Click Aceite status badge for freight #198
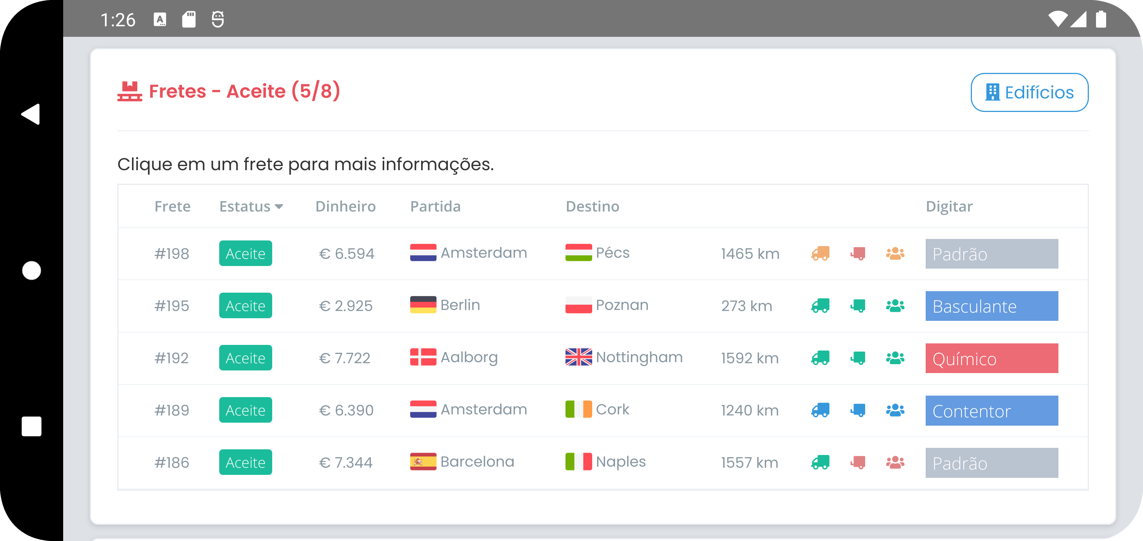This screenshot has height=541, width=1143. click(246, 254)
